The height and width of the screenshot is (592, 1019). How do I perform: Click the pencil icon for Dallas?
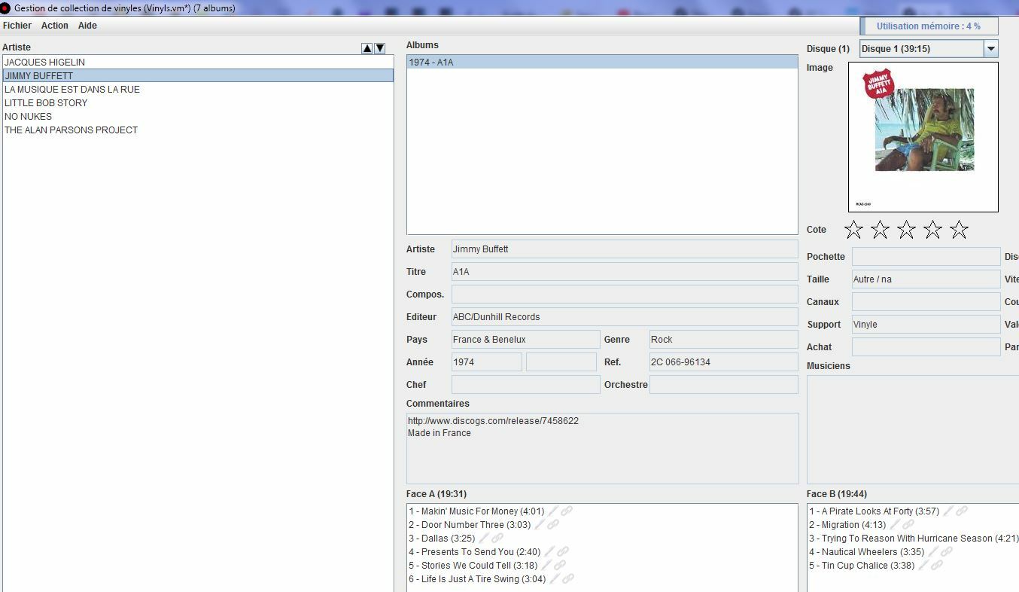(x=484, y=538)
